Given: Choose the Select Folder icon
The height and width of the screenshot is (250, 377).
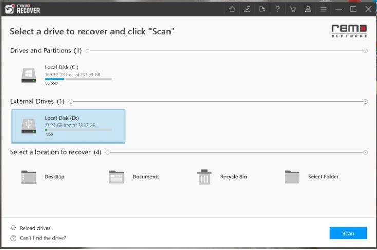Looking at the screenshot, I should (x=292, y=177).
